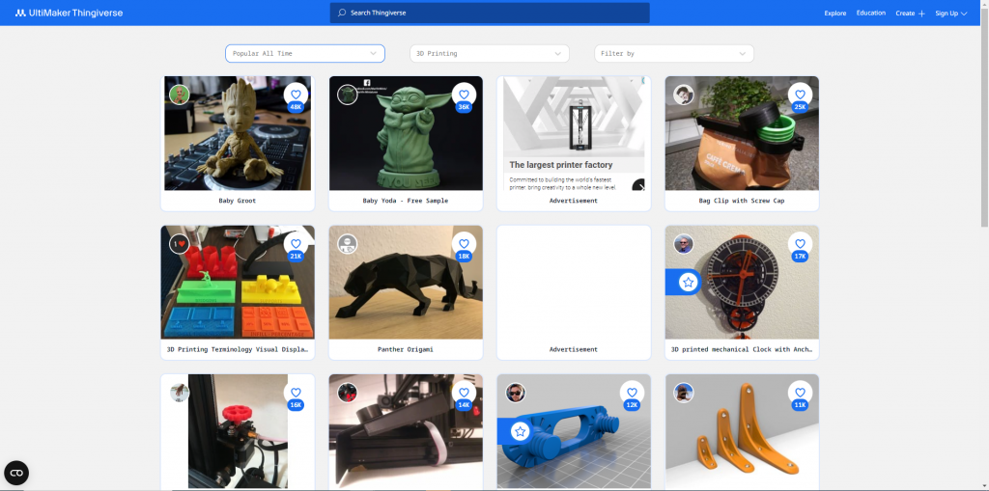Open Bag Clip creator avatar

[x=684, y=95]
